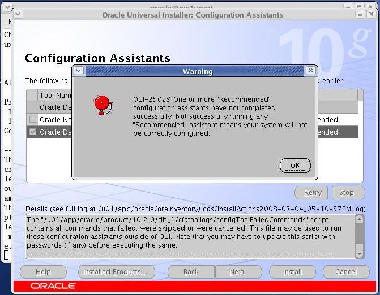Open the Oracle Universal Installer window menu arrow
380x295 pixels.
click(18, 14)
